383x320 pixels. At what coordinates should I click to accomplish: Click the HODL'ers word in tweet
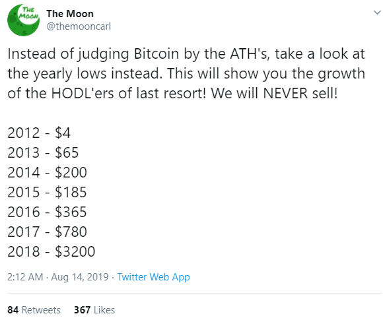click(83, 93)
